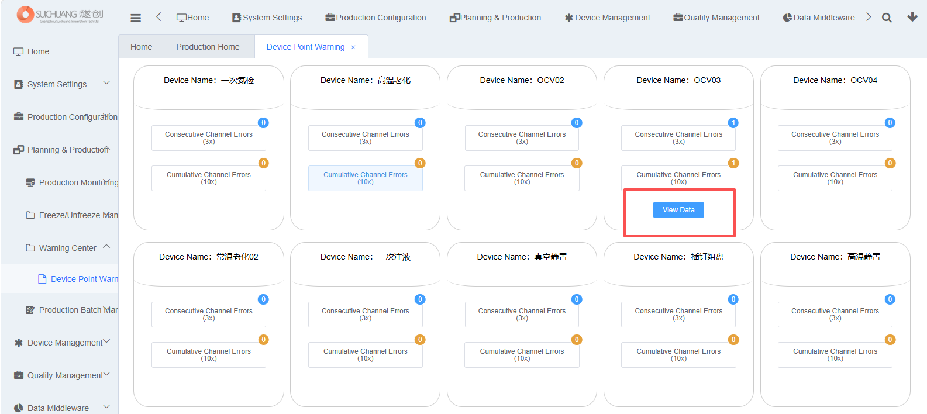Click 高温静置 Consecutive Channel Errors box
927x414 pixels.
tap(835, 315)
